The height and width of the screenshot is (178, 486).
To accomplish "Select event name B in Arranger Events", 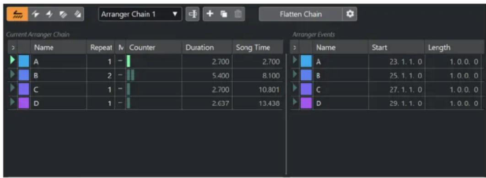I will click(x=318, y=76).
